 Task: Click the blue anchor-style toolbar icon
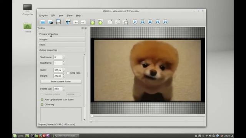coord(68,22)
